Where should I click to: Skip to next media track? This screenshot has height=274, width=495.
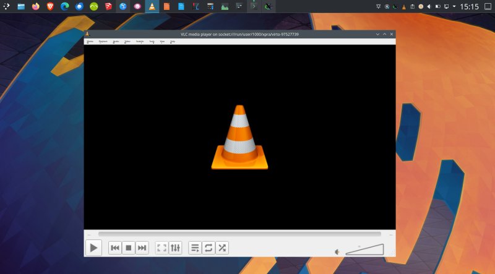click(x=142, y=248)
